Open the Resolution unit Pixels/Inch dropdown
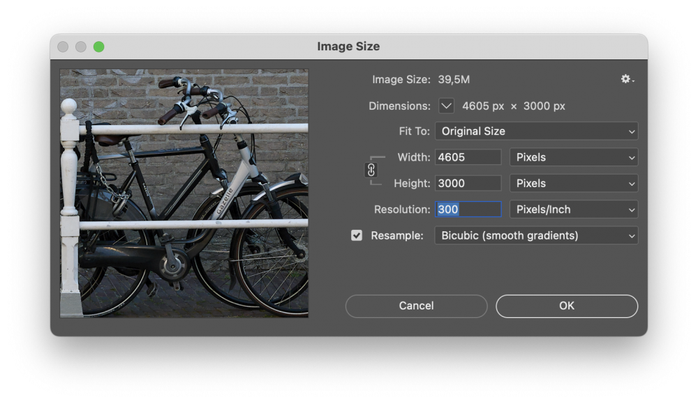 574,210
